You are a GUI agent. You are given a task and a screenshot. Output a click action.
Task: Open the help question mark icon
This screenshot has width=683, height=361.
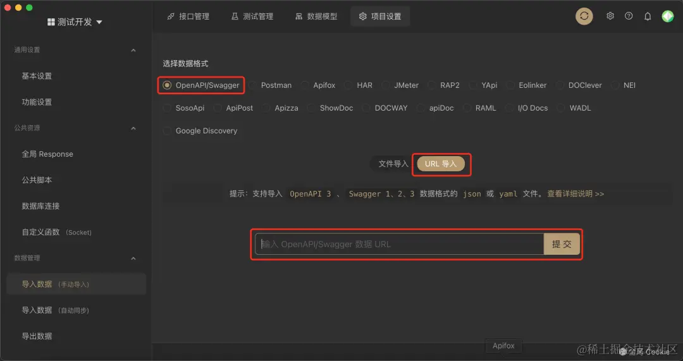click(x=629, y=16)
